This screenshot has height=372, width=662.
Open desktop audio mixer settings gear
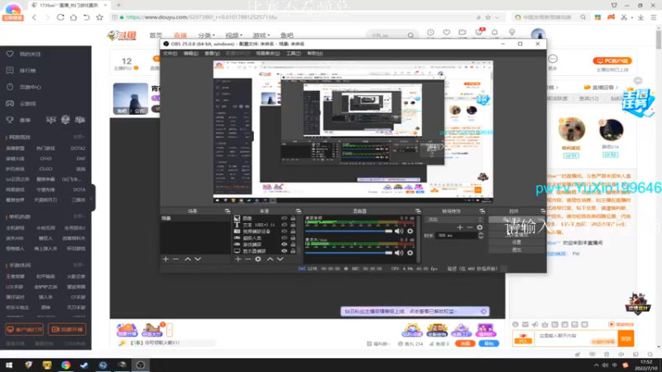click(410, 231)
